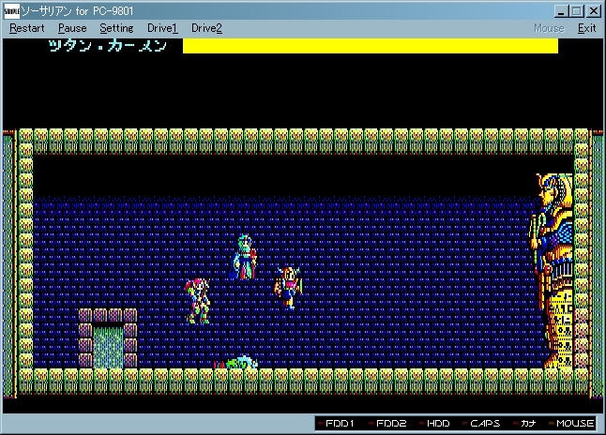Click the red-haired fighter character

198,301
